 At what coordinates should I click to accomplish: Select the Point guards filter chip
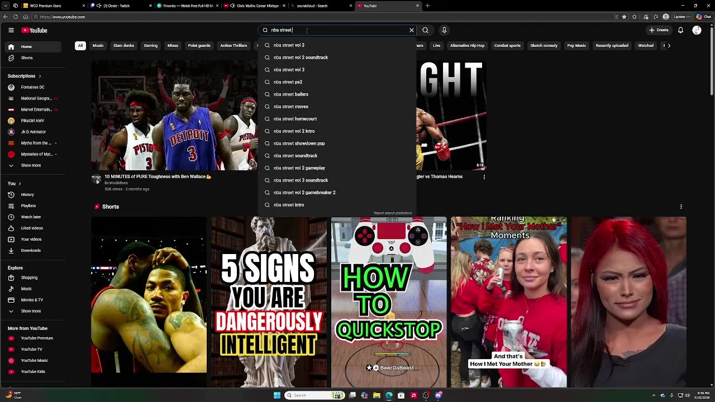[x=199, y=46]
